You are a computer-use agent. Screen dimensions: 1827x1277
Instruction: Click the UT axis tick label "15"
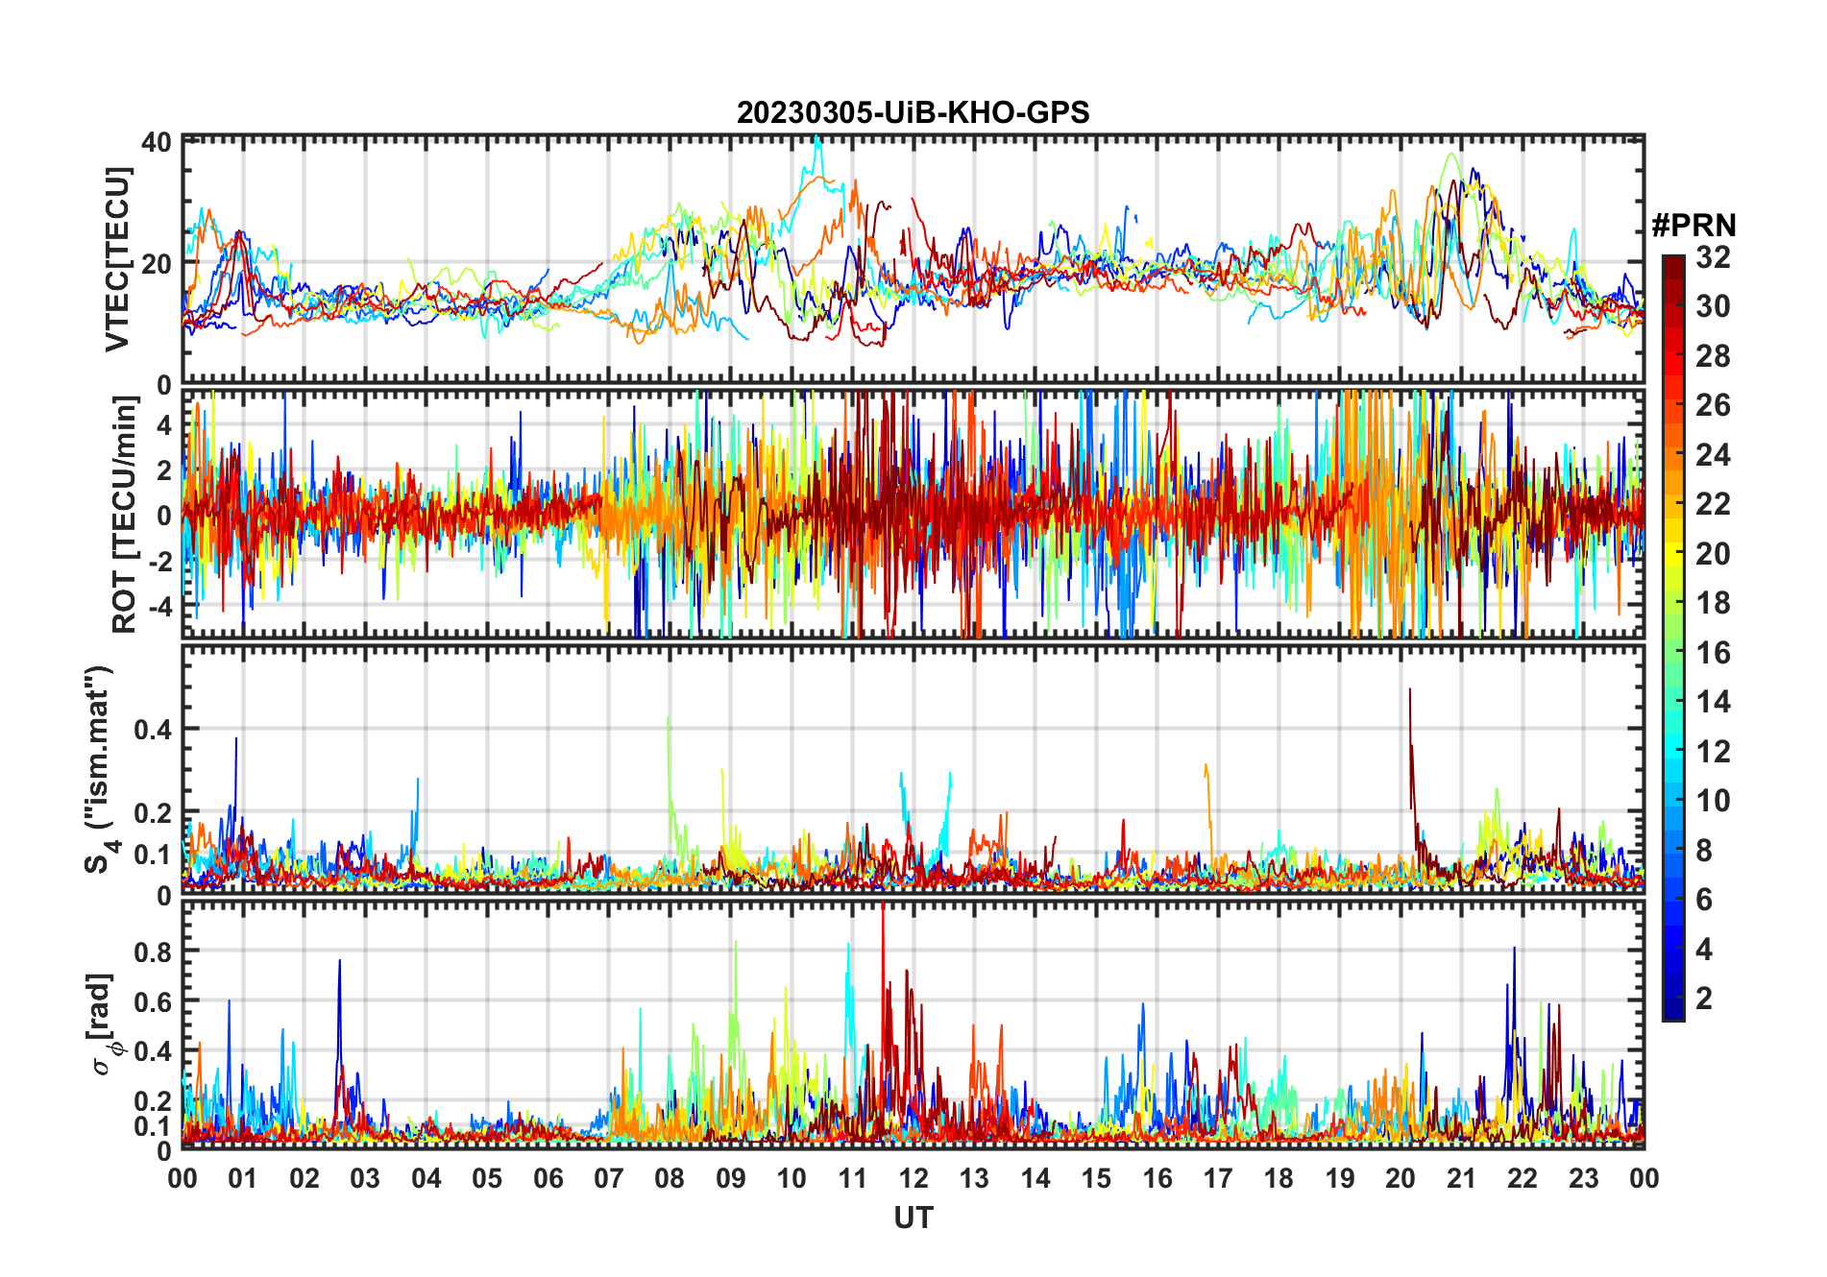click(1096, 1178)
